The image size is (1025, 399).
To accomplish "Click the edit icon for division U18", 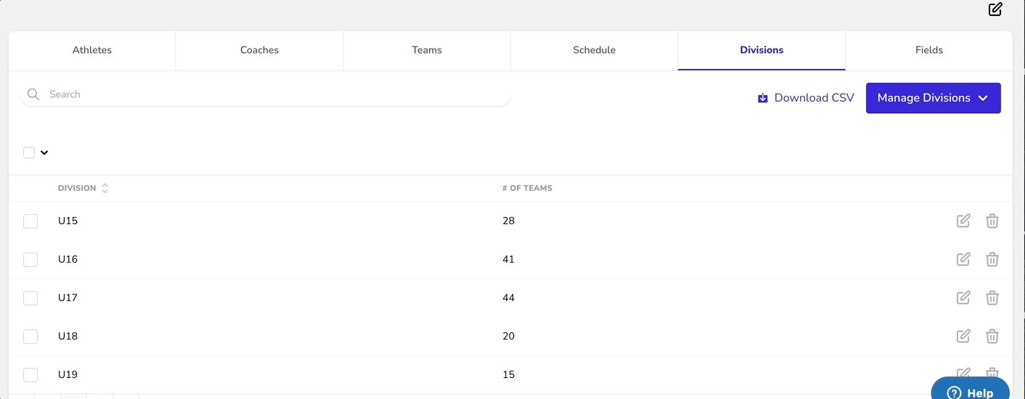I will 963,336.
